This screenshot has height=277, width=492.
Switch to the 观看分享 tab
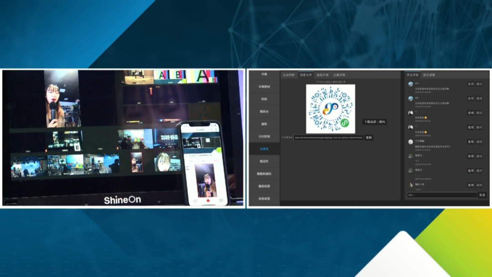[306, 75]
